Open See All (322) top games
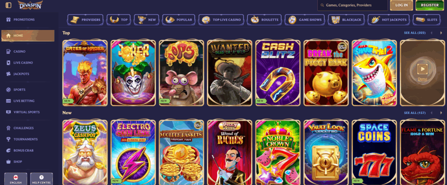447x185 pixels. pyautogui.click(x=415, y=33)
